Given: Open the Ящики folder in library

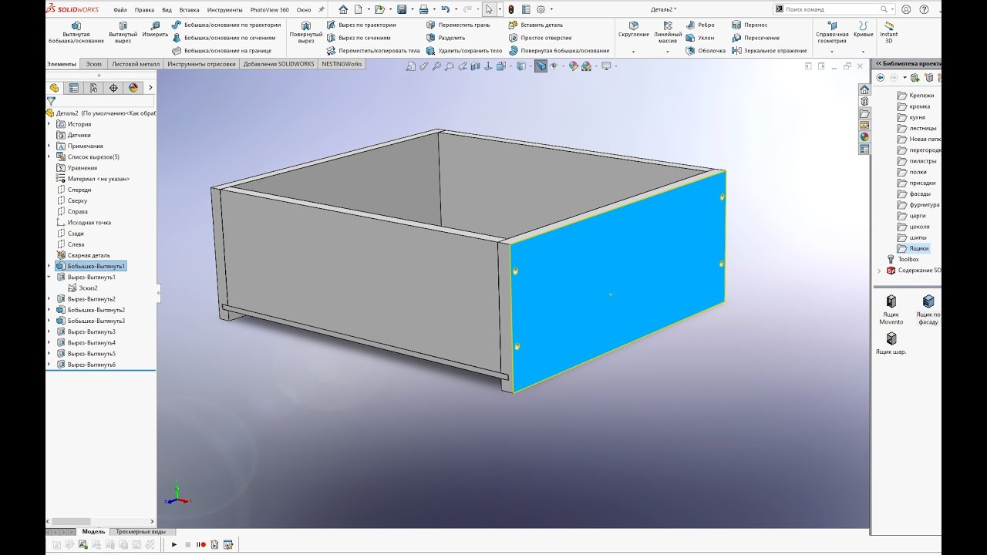Looking at the screenshot, I should pyautogui.click(x=914, y=248).
